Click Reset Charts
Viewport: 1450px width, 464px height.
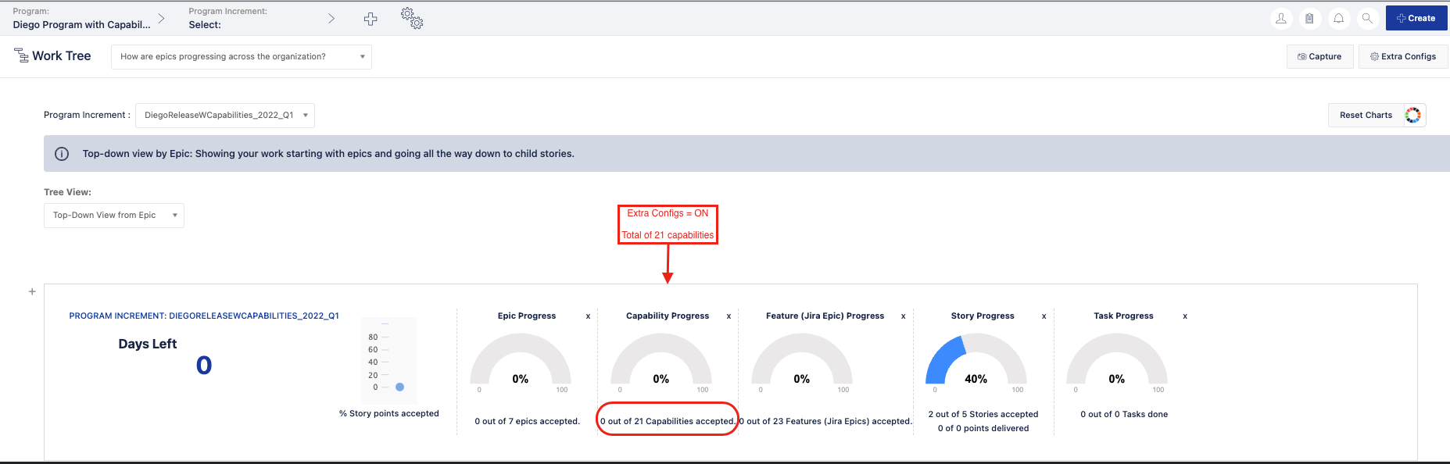pos(1366,115)
